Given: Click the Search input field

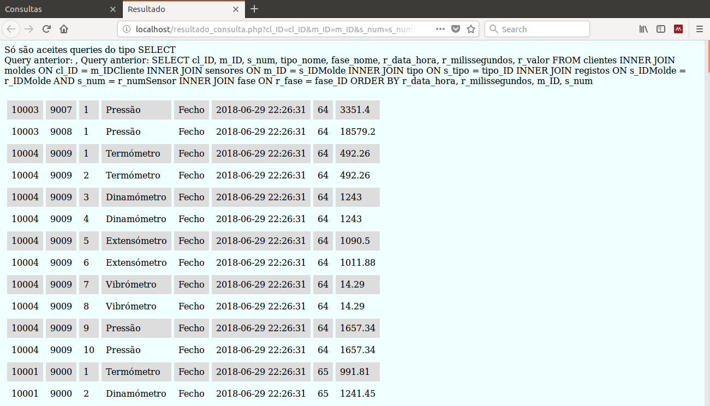Looking at the screenshot, I should point(537,29).
